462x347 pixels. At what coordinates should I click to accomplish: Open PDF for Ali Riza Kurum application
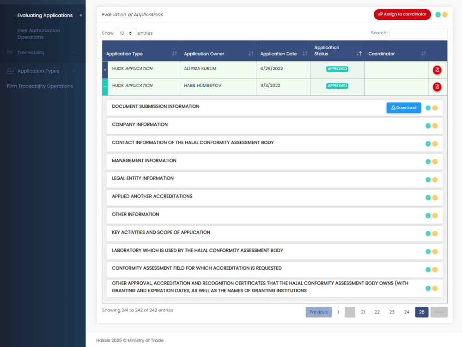tap(437, 70)
